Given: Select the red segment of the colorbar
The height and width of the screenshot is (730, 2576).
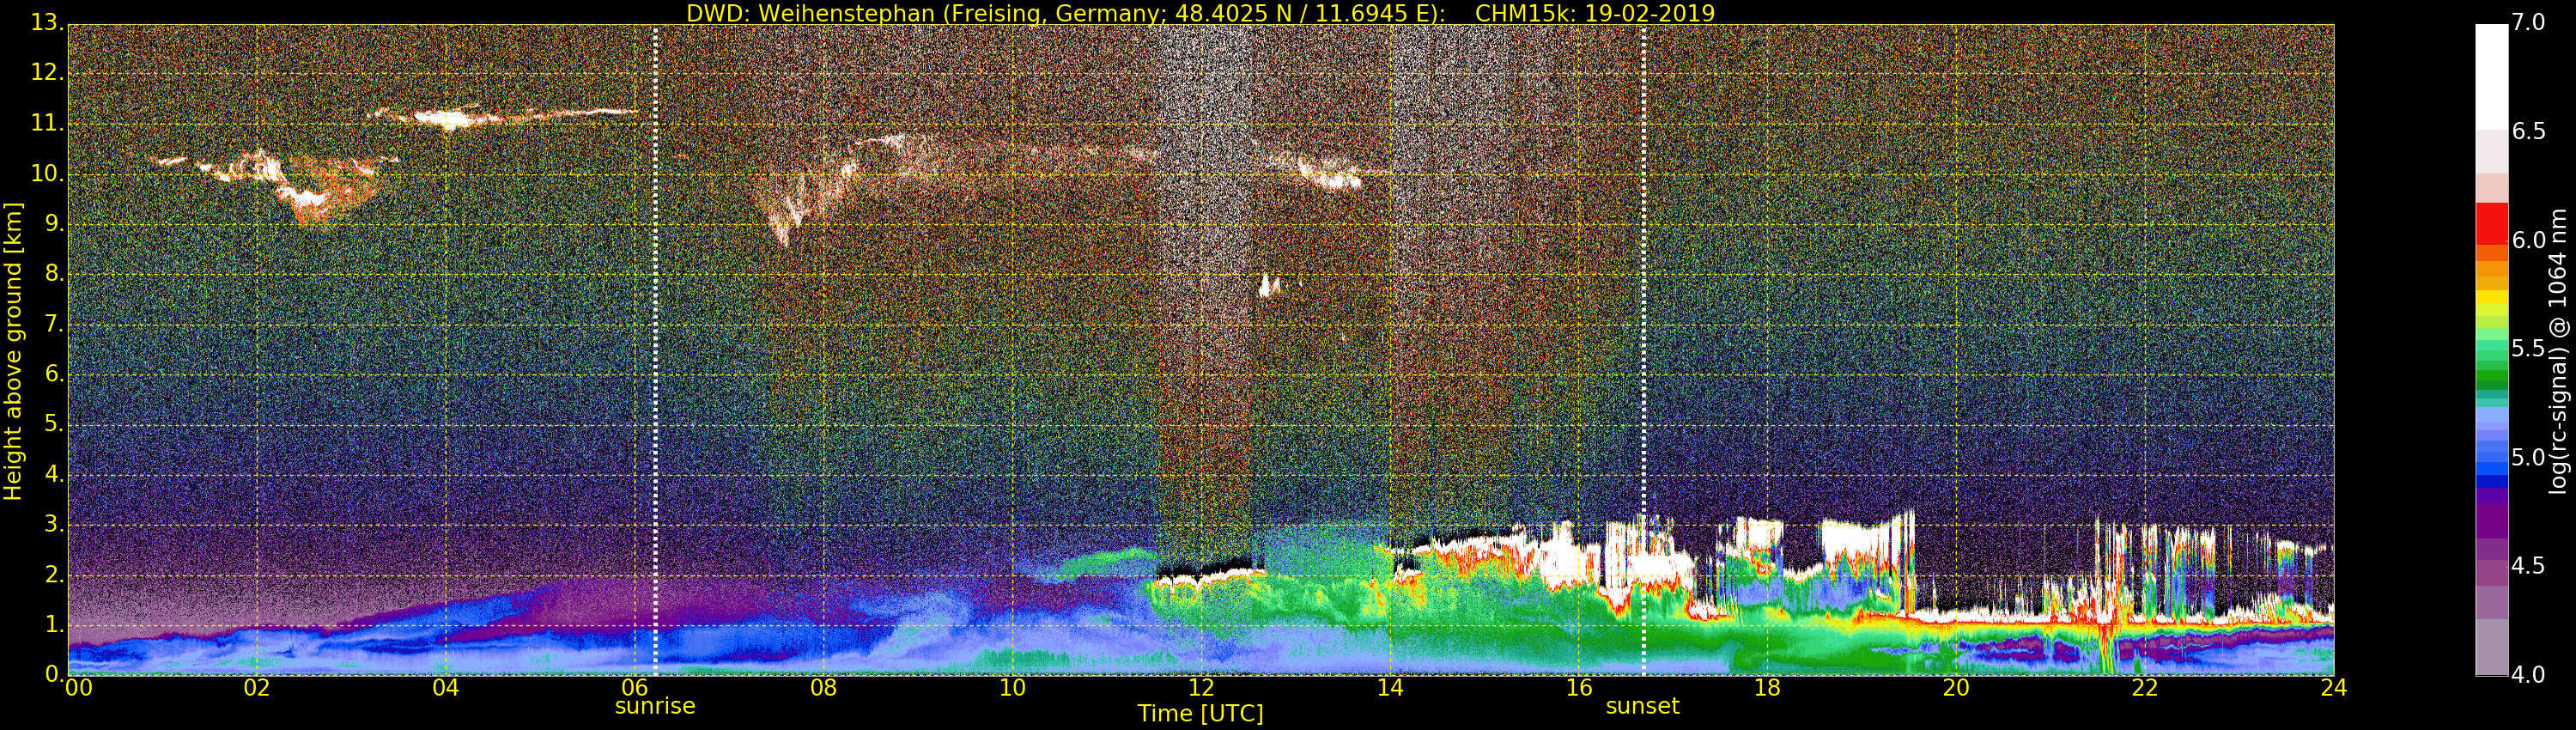Looking at the screenshot, I should 2491,223.
